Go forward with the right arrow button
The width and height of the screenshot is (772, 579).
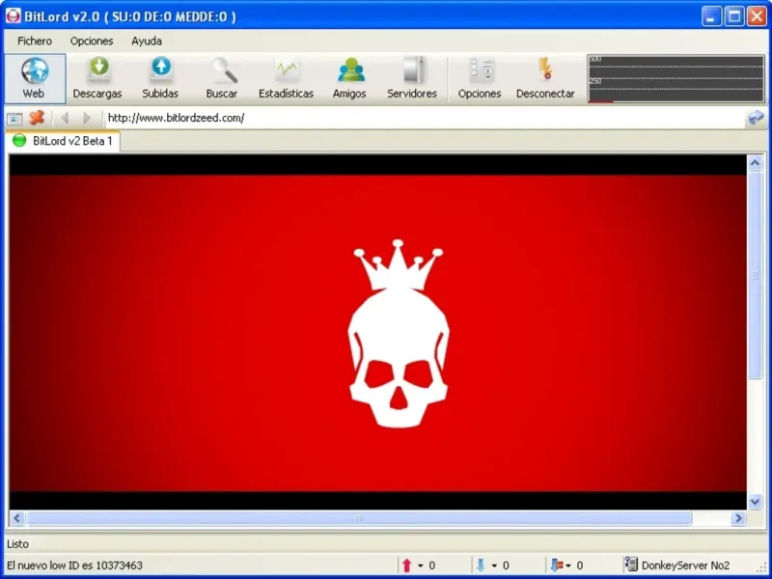click(87, 118)
